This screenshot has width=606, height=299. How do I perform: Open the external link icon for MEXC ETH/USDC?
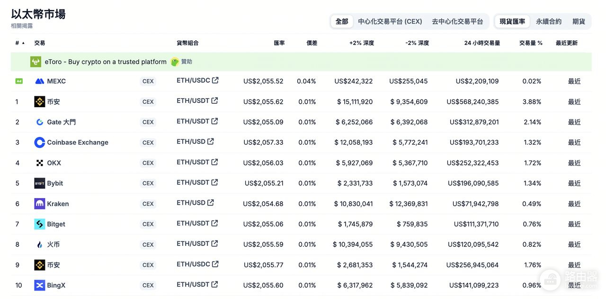click(215, 80)
